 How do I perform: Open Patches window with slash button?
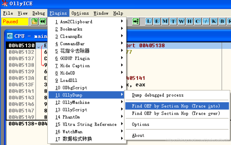(206, 22)
